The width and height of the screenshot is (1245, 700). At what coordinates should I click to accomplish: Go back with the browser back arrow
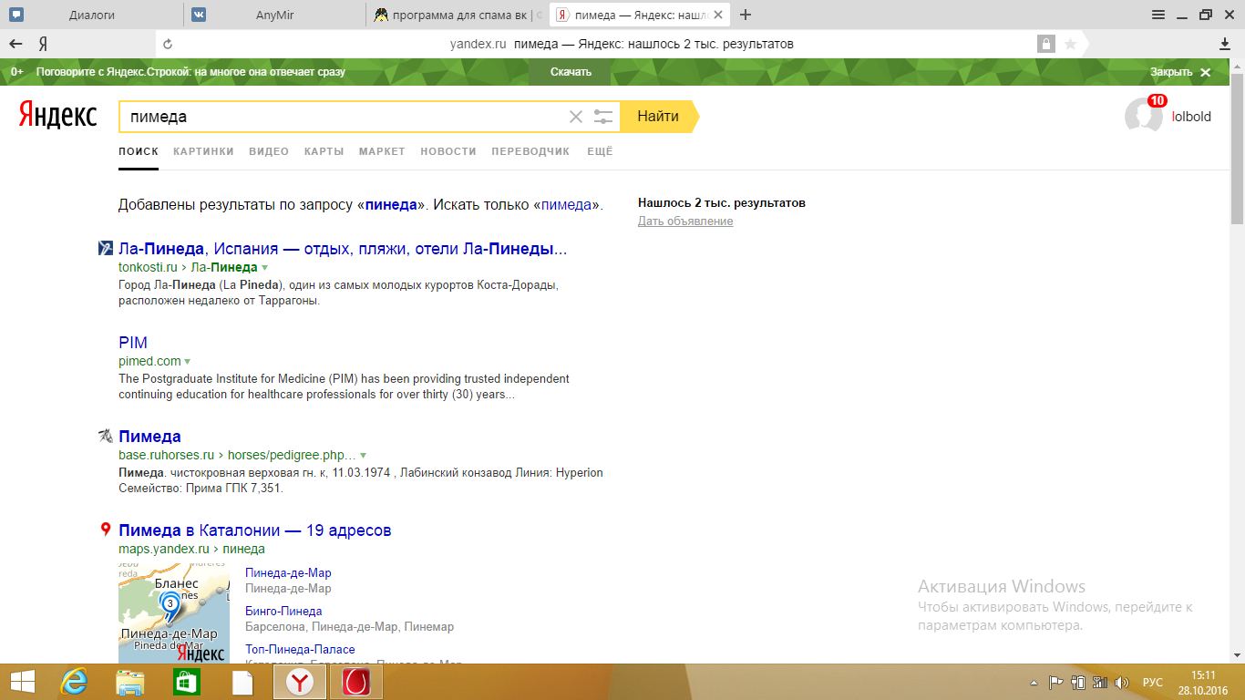click(x=15, y=44)
